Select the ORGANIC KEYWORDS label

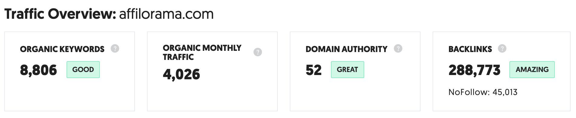tap(62, 49)
